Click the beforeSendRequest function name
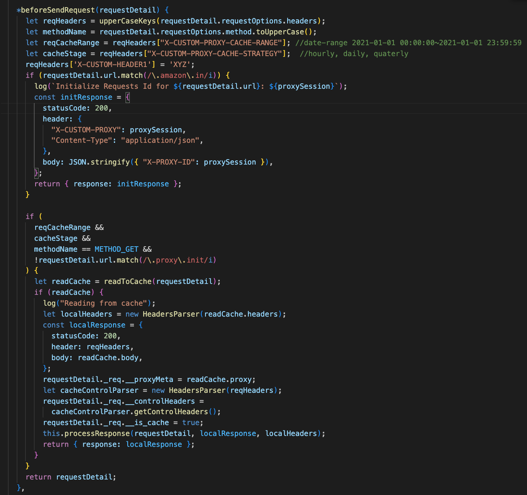The width and height of the screenshot is (527, 495). [x=58, y=10]
